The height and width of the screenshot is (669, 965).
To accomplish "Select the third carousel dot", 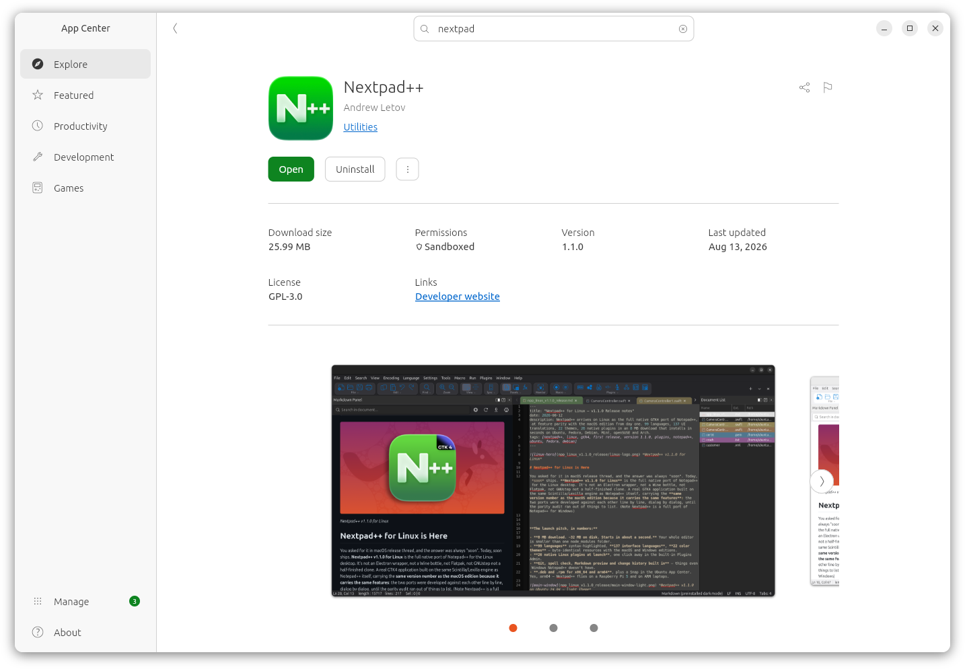I will [x=594, y=628].
